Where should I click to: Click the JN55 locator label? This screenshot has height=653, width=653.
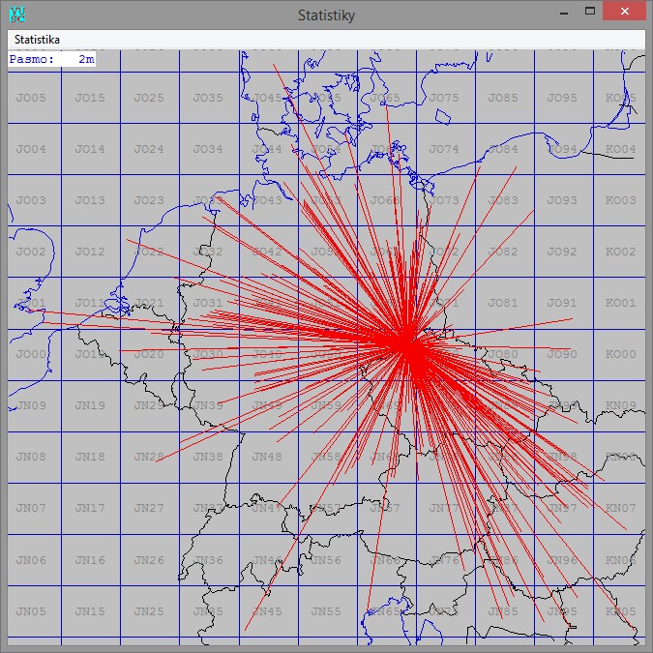pyautogui.click(x=326, y=611)
